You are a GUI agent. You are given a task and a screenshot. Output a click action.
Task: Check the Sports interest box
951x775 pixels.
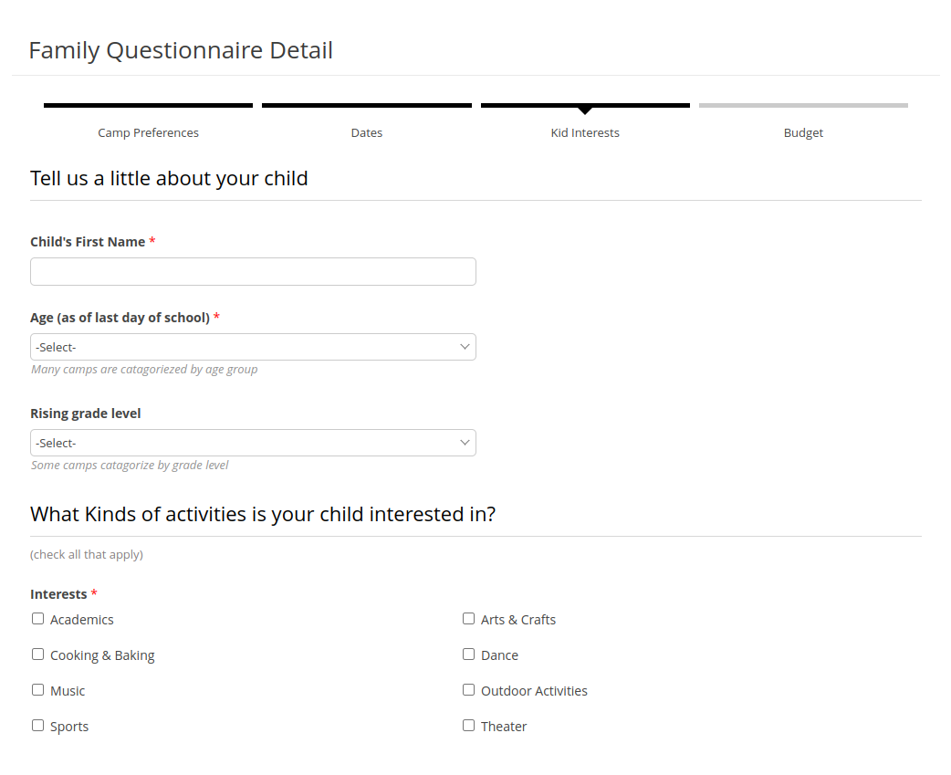coord(37,725)
